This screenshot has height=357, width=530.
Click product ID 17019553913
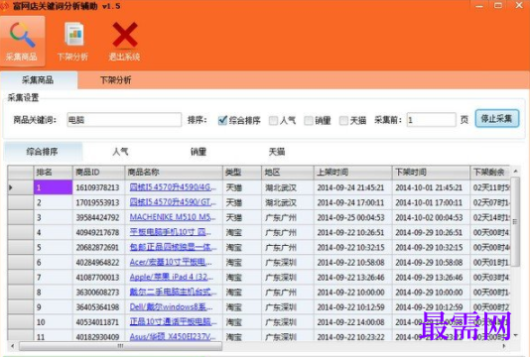[97, 202]
